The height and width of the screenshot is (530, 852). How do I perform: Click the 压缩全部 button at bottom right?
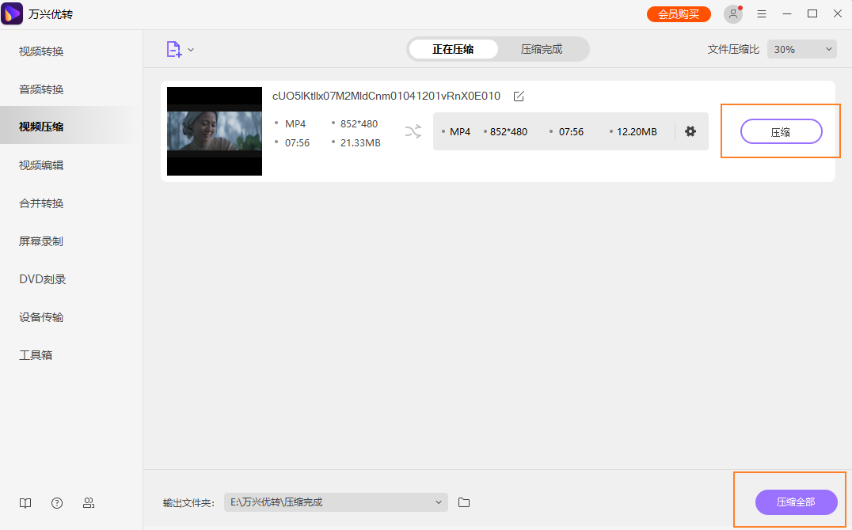click(x=796, y=502)
